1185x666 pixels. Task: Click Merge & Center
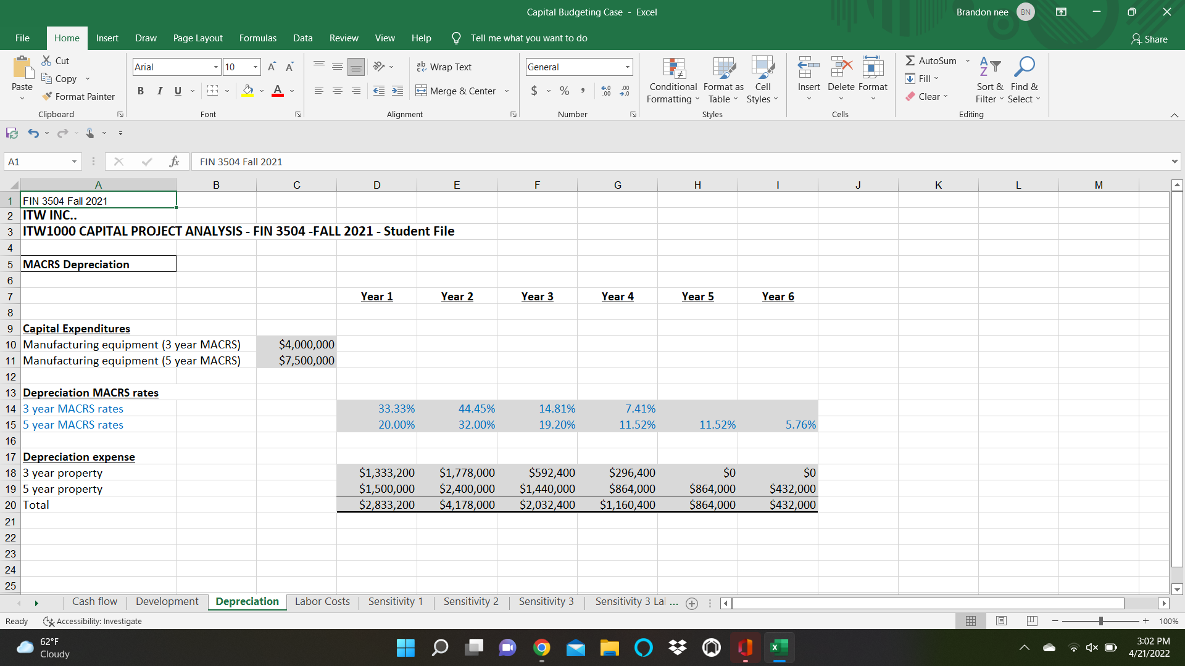[x=457, y=91]
